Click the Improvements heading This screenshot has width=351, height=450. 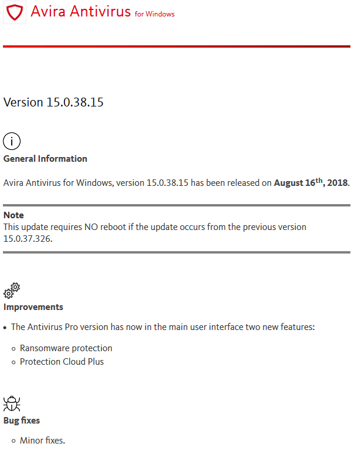point(33,307)
